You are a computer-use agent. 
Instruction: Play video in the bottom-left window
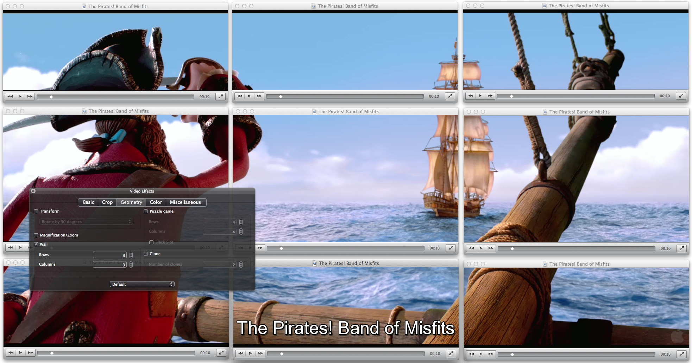[x=21, y=352]
